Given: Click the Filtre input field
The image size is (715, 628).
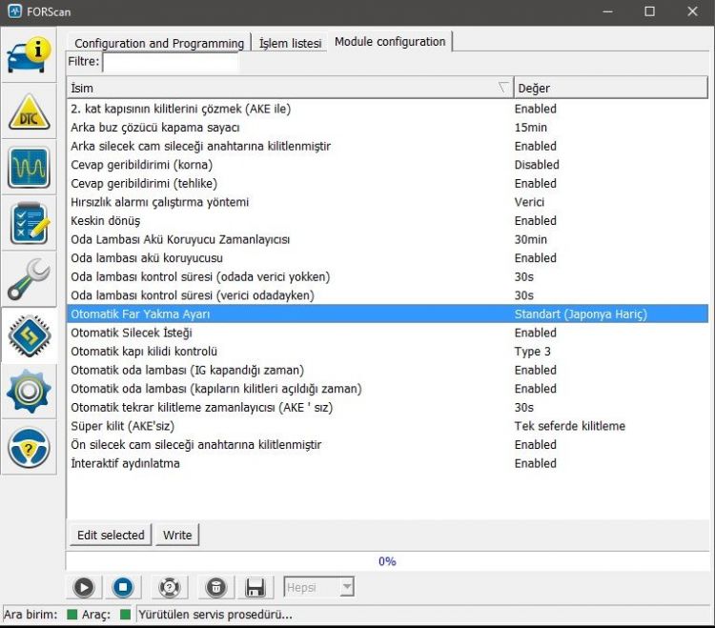Looking at the screenshot, I should click(x=171, y=62).
